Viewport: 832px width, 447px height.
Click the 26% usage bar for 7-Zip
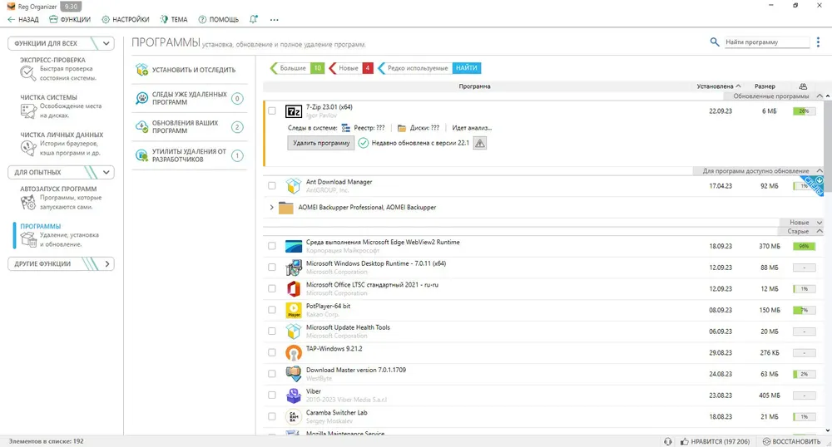pyautogui.click(x=804, y=111)
